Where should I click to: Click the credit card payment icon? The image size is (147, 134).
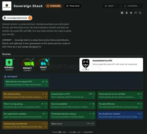(136, 13)
